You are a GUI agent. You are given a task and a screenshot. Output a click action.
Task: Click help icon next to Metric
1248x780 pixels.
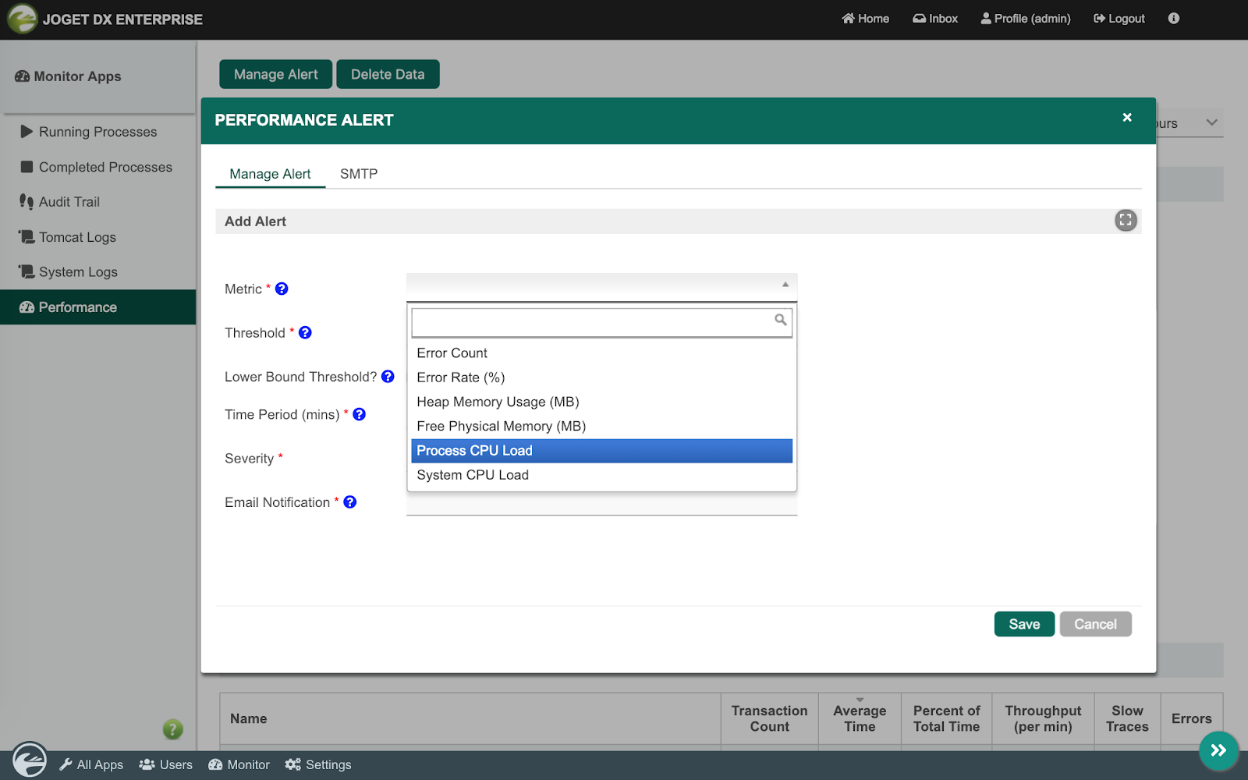point(282,289)
